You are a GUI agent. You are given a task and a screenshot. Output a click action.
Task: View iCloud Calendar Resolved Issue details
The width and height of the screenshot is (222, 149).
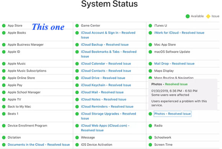click(106, 64)
